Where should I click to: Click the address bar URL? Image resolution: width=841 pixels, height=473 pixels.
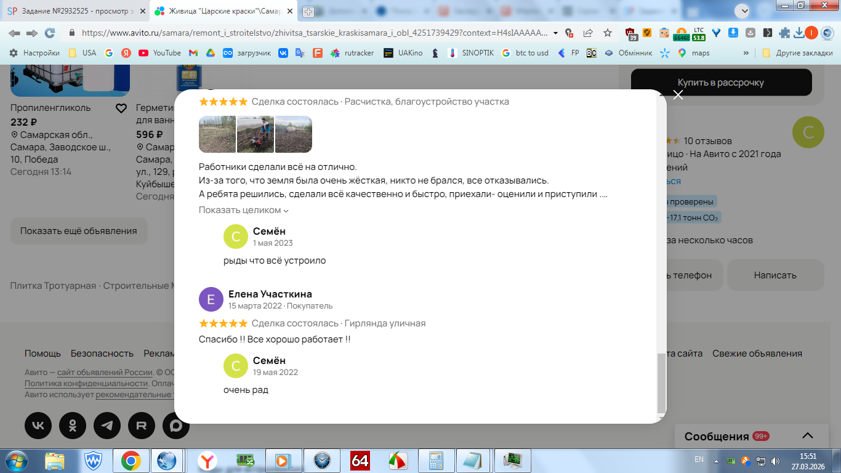[313, 33]
